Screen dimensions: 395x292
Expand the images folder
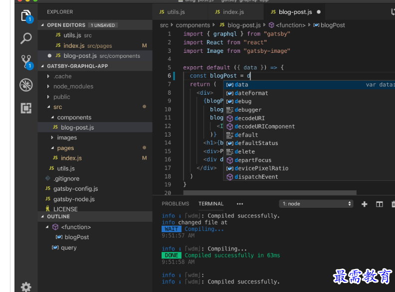click(52, 138)
